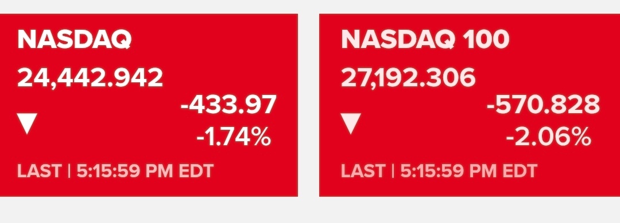Open the red NASDAQ market card
The height and width of the screenshot is (223, 620).
pyautogui.click(x=149, y=105)
